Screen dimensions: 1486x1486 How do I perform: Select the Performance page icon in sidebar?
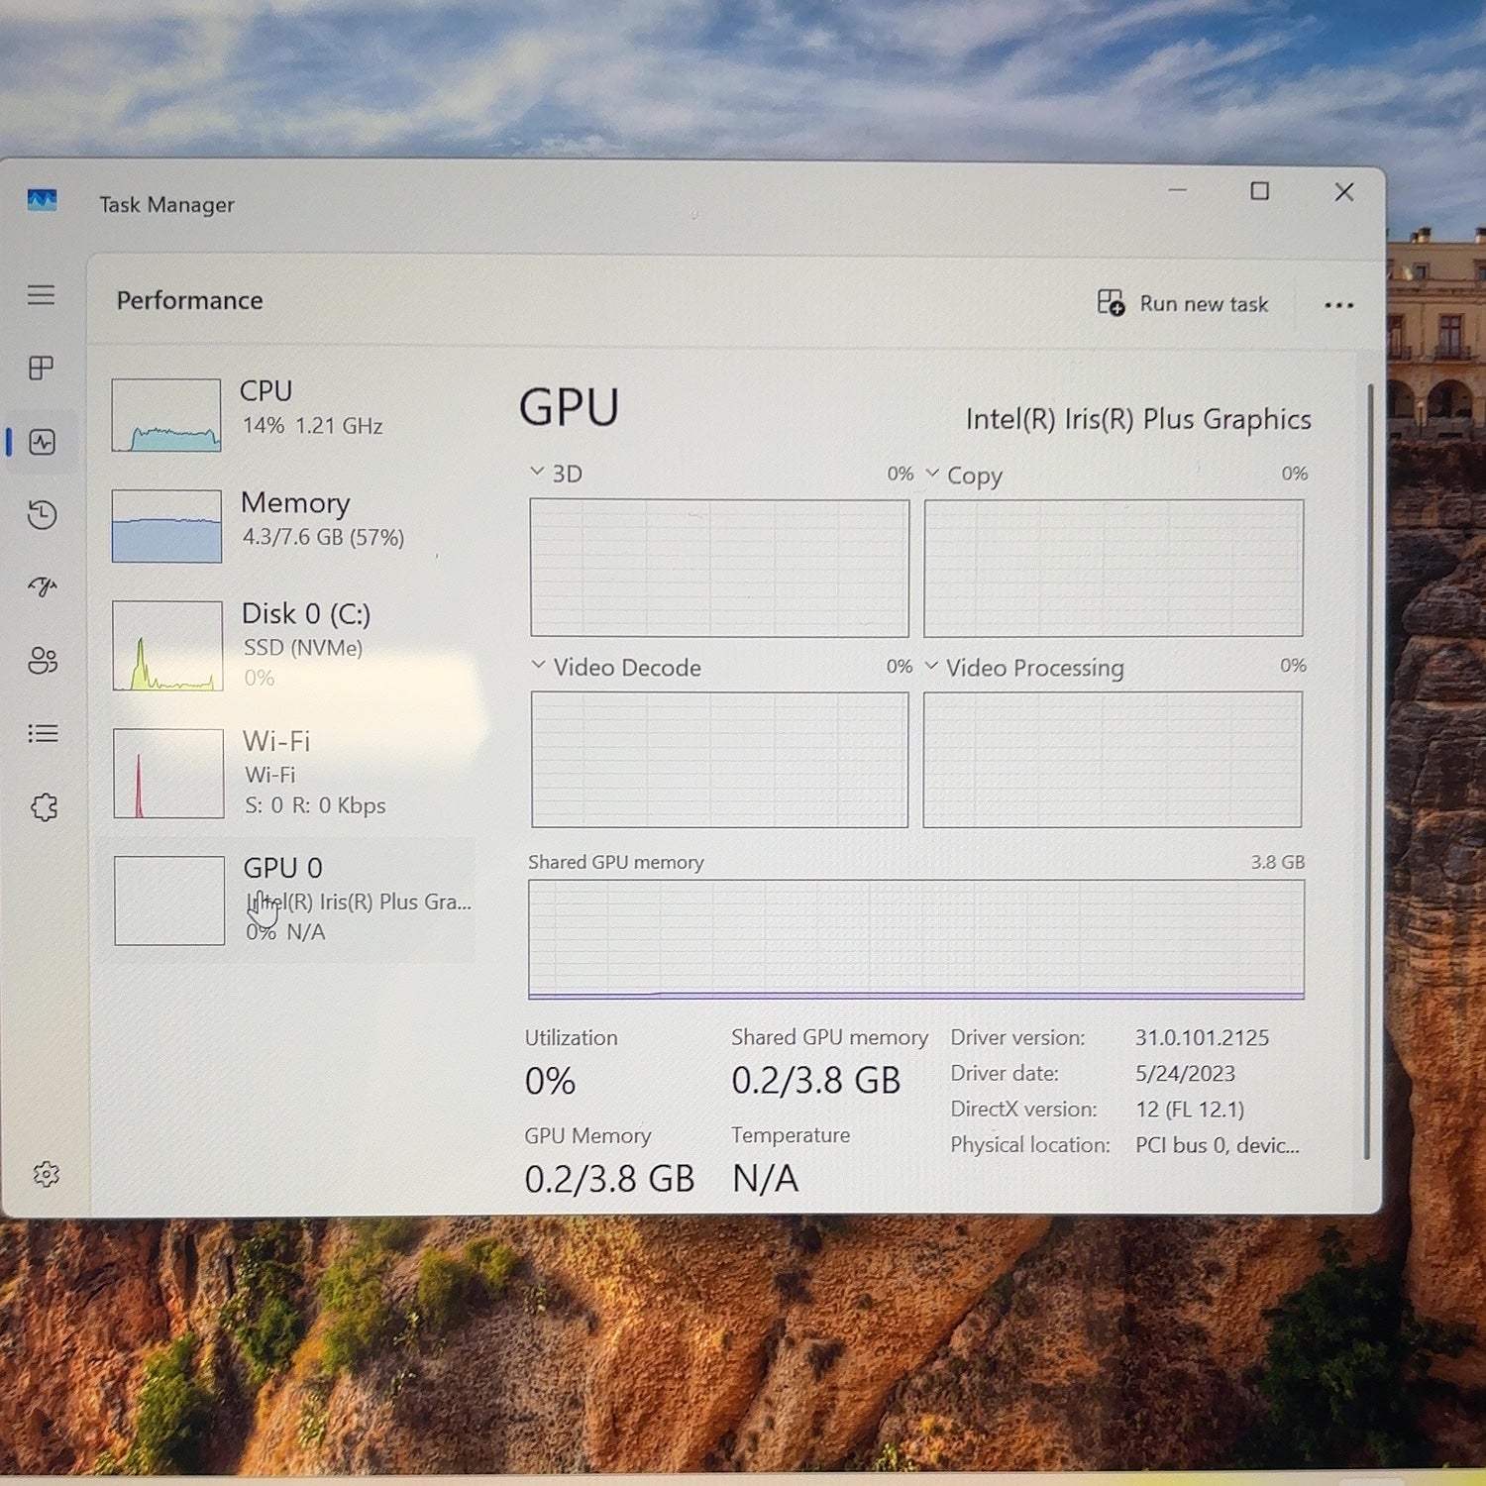[x=42, y=442]
